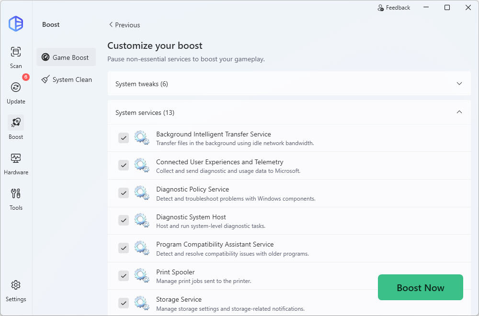Expand the System tweaks section

point(459,84)
